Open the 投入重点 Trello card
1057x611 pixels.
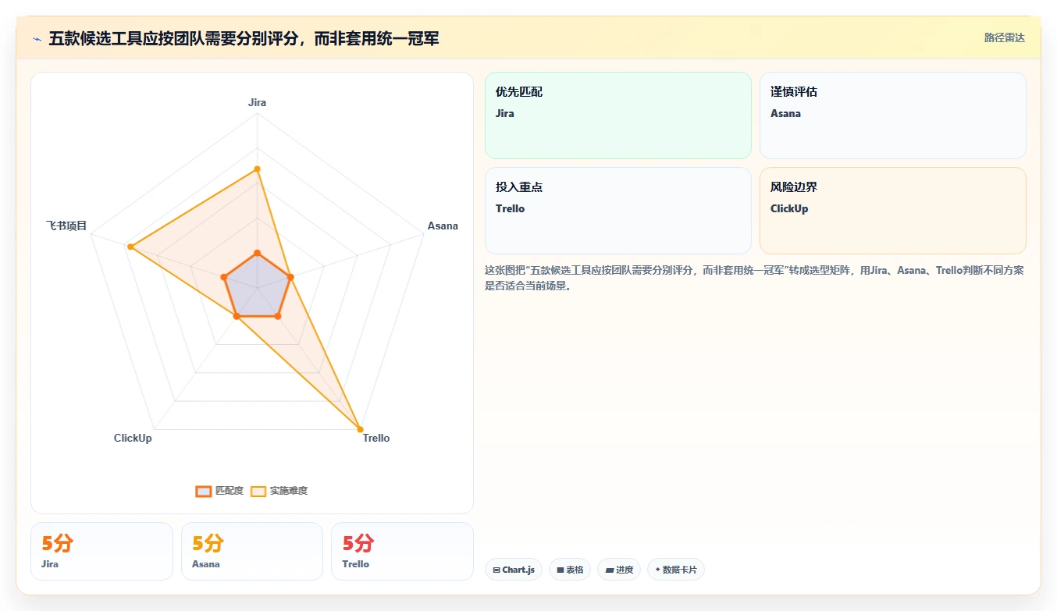(x=617, y=211)
